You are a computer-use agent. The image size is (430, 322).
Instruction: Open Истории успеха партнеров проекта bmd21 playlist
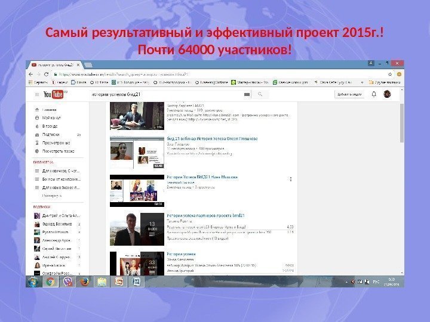pyautogui.click(x=205, y=215)
